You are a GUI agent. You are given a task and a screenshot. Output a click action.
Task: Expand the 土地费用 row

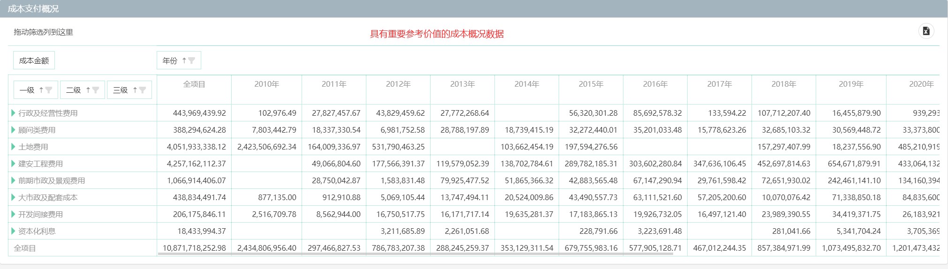click(x=13, y=147)
